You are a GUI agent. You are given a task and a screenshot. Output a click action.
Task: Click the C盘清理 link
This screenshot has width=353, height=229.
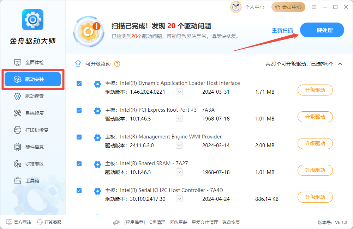click(x=157, y=222)
